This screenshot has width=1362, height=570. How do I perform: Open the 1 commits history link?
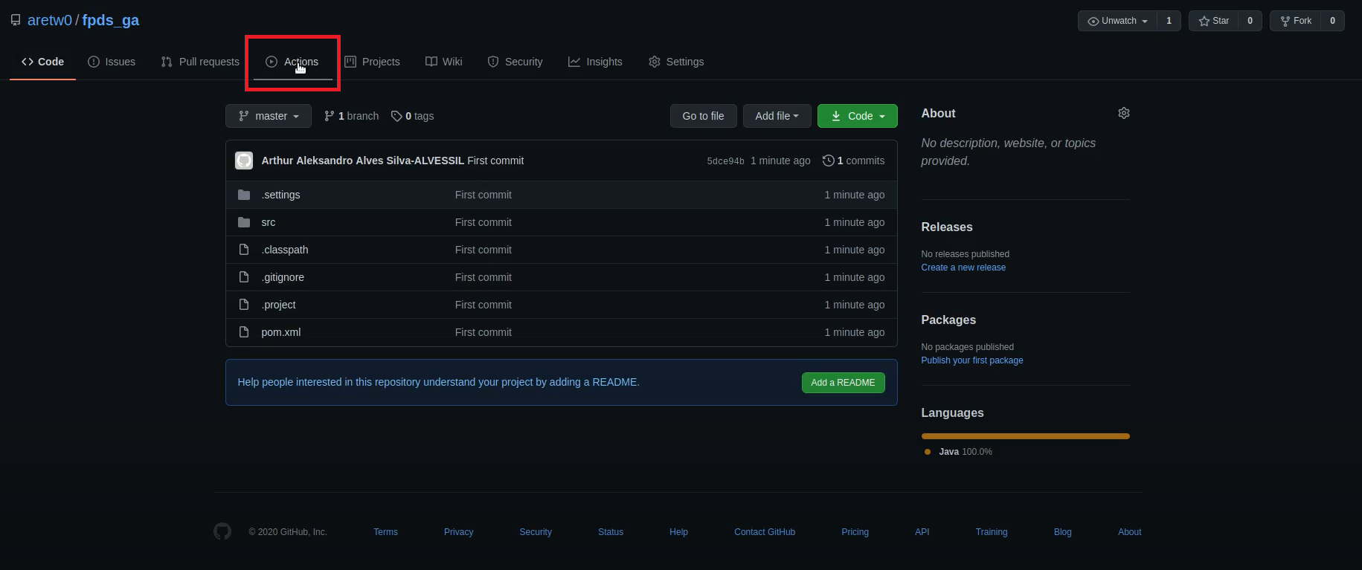pyautogui.click(x=854, y=161)
